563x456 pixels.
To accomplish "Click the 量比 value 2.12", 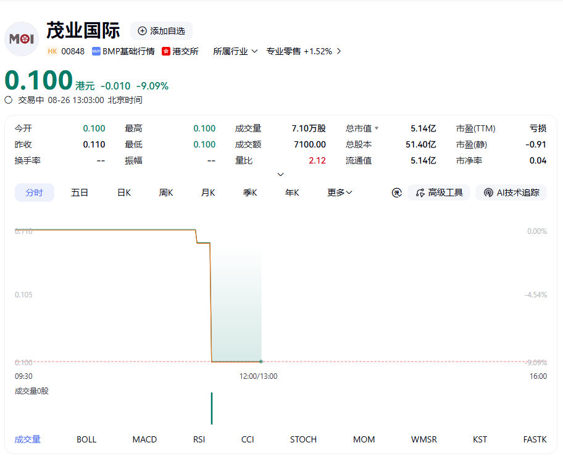I will (317, 160).
